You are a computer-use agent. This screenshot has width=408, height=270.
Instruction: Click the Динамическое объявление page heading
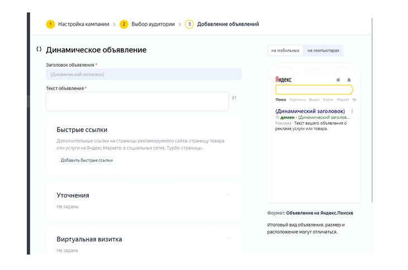[96, 50]
